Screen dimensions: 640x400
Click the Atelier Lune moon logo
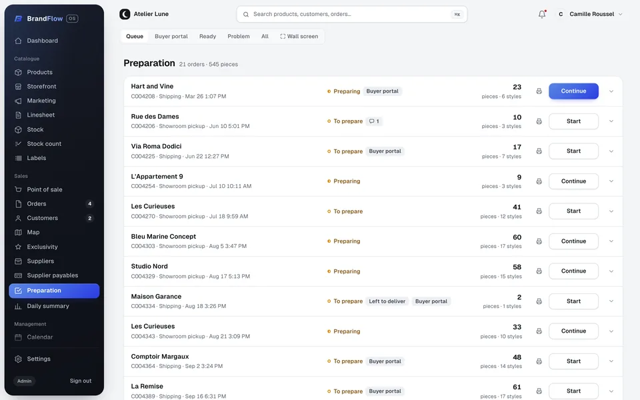125,14
